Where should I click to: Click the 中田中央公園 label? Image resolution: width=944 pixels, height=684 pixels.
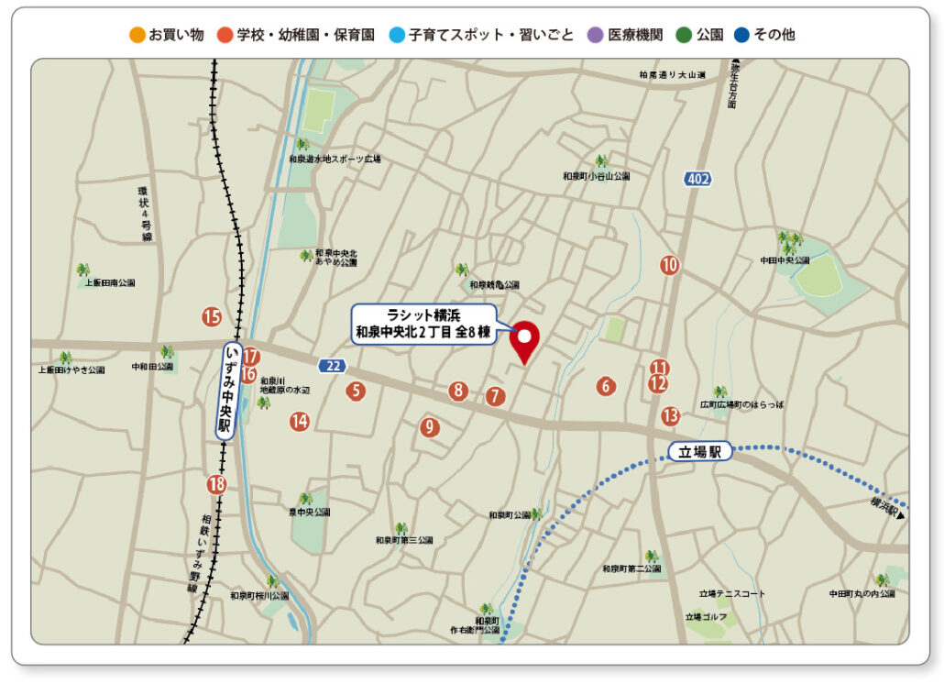[785, 260]
